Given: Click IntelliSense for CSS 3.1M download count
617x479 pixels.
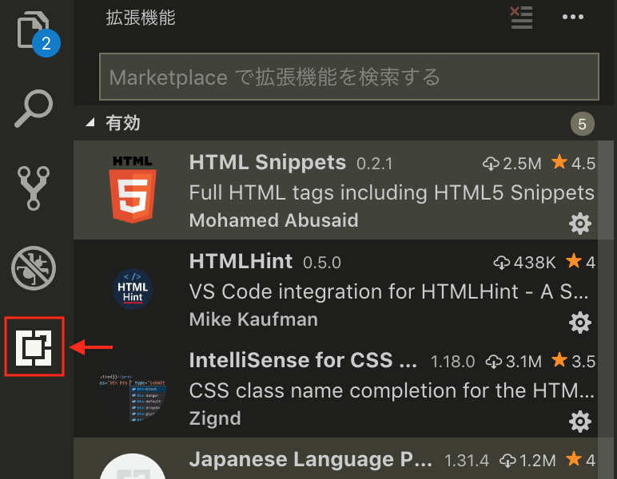Looking at the screenshot, I should point(514,362).
